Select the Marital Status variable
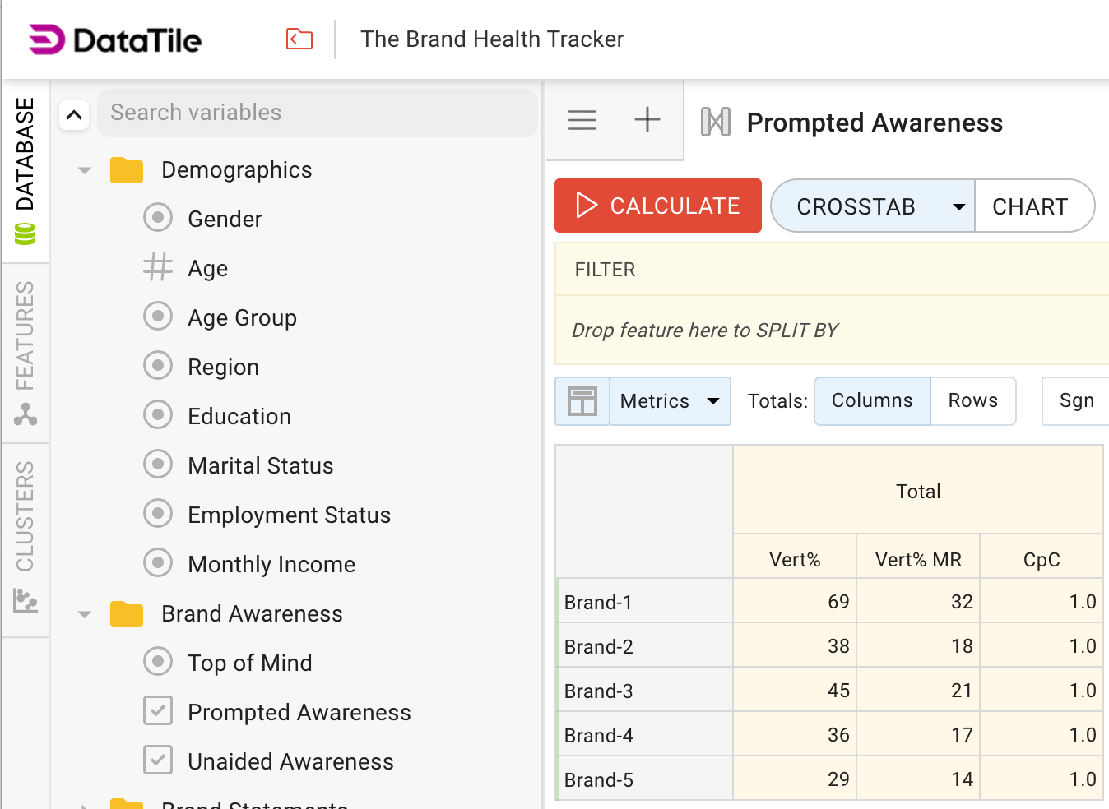This screenshot has height=809, width=1109. 261,465
